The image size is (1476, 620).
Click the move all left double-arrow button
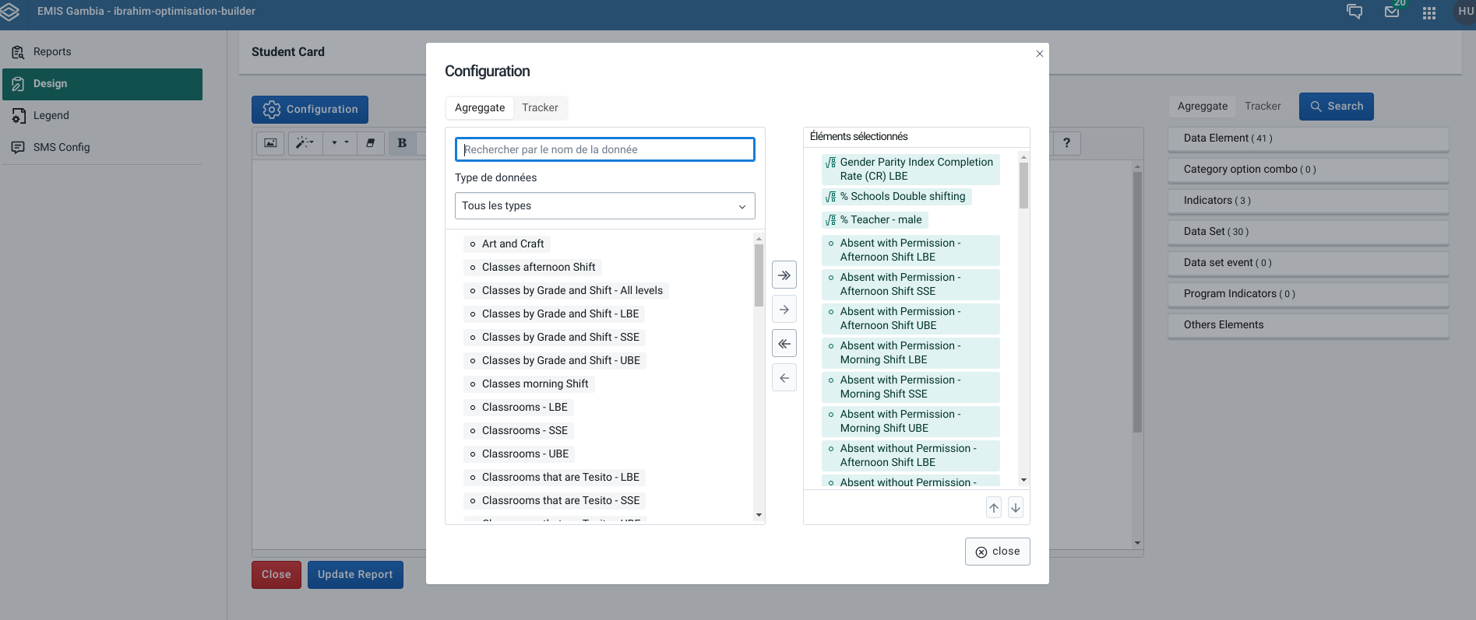(x=784, y=344)
